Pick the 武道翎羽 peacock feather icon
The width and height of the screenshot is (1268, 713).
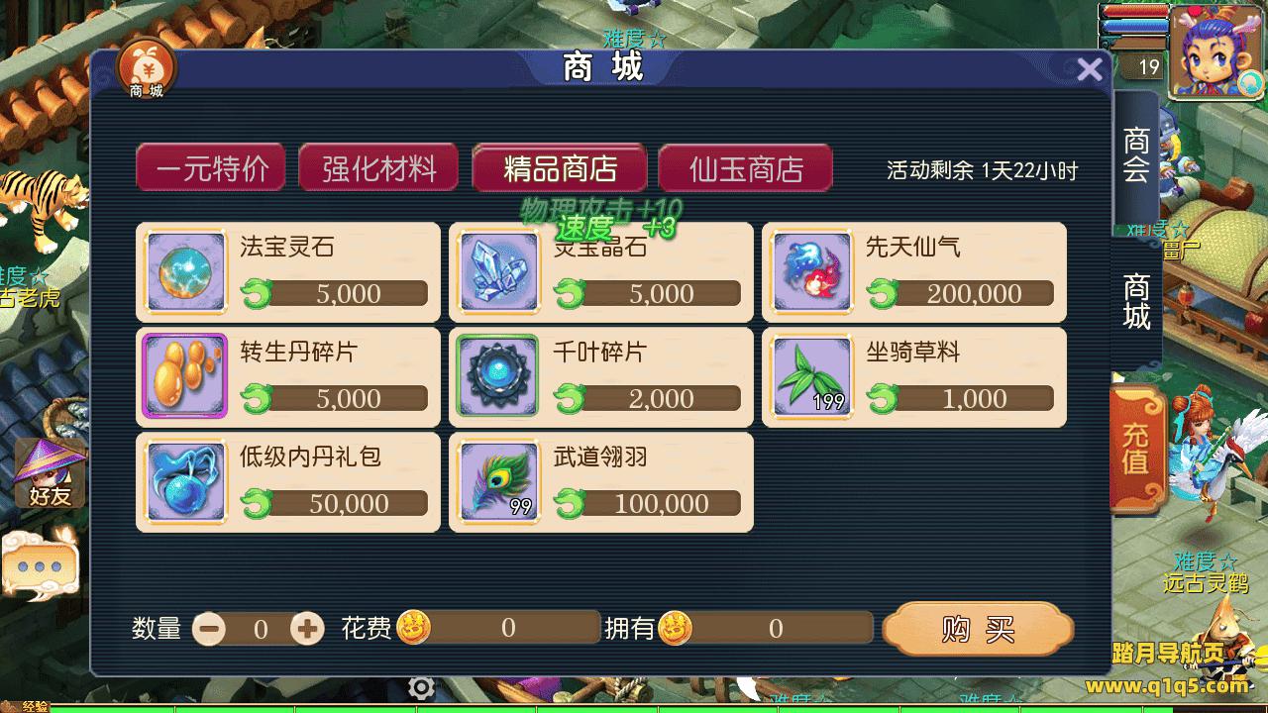(498, 481)
